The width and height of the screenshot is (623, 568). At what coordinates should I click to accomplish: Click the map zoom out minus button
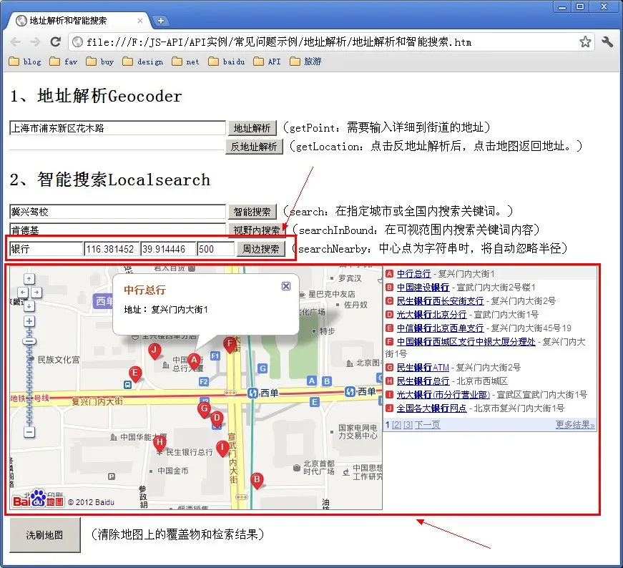coord(29,432)
